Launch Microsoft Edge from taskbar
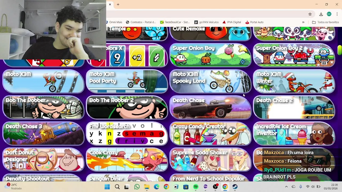This screenshot has height=192, width=342. pyautogui.click(x=156, y=187)
